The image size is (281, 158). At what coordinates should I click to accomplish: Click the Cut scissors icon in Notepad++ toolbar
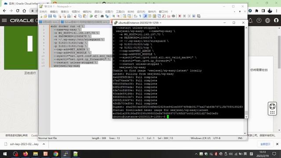tap(75, 16)
